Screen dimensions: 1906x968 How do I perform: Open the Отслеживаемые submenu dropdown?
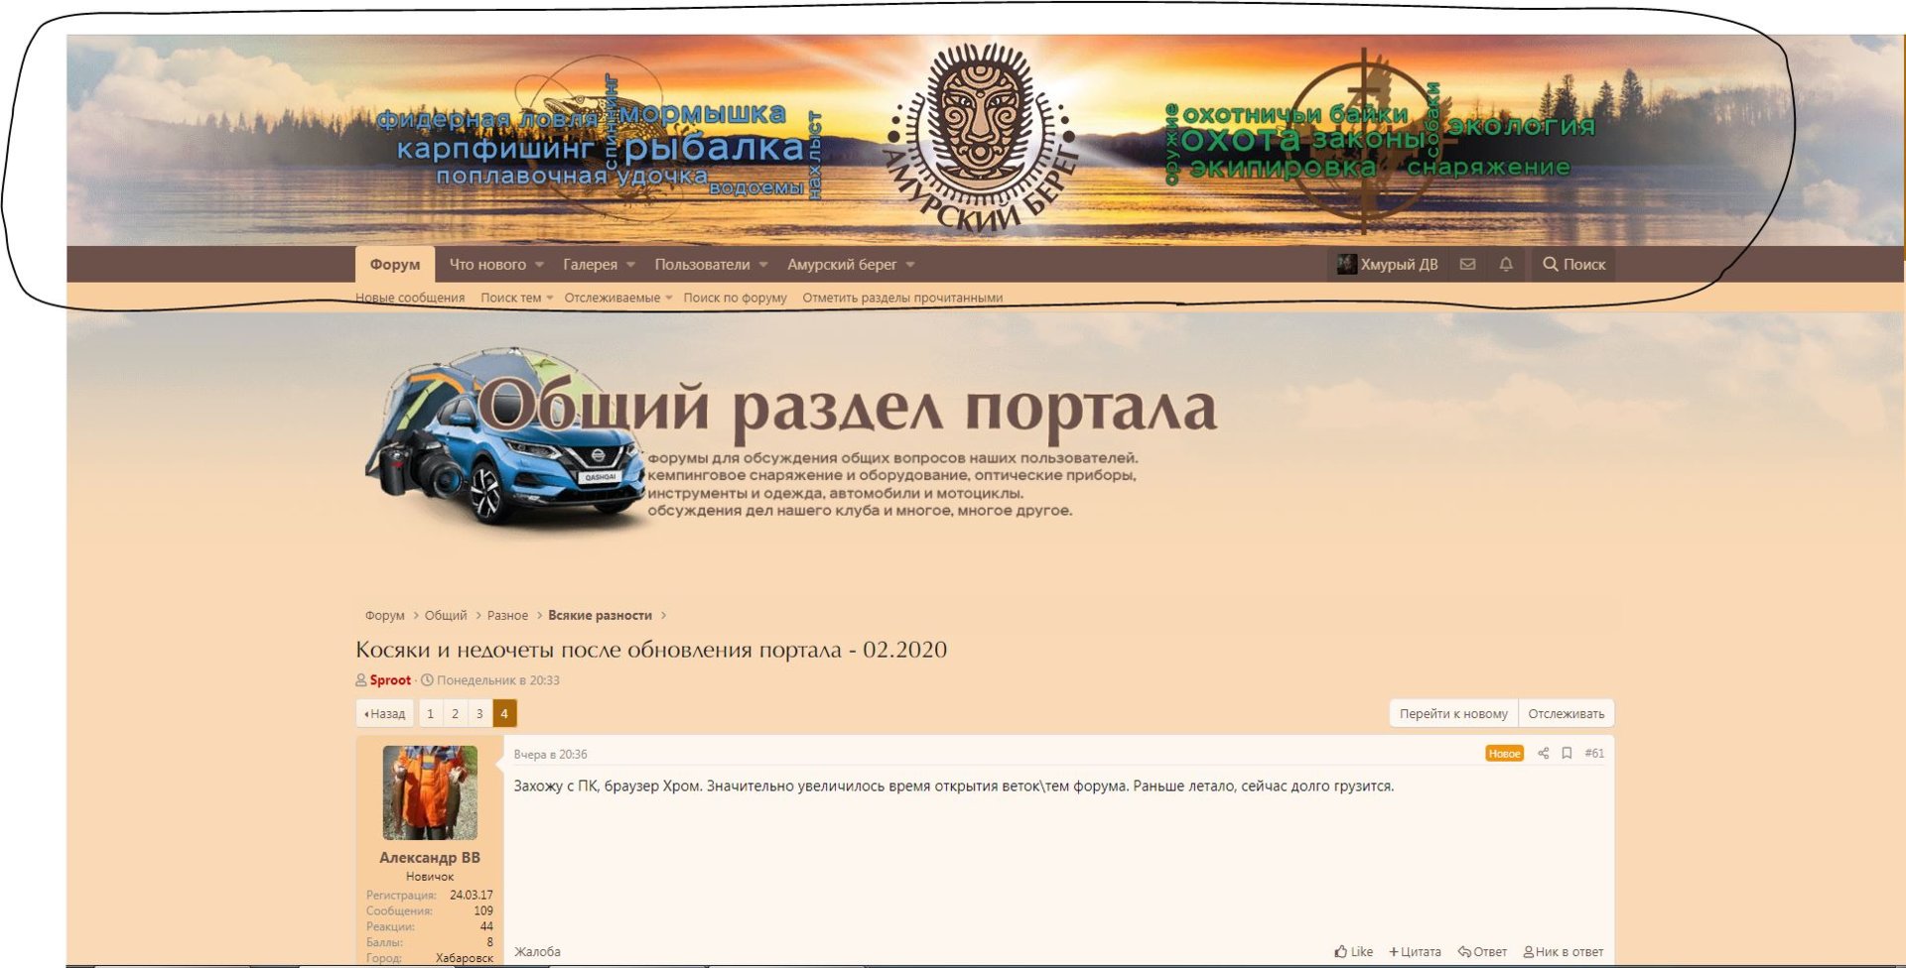669,299
